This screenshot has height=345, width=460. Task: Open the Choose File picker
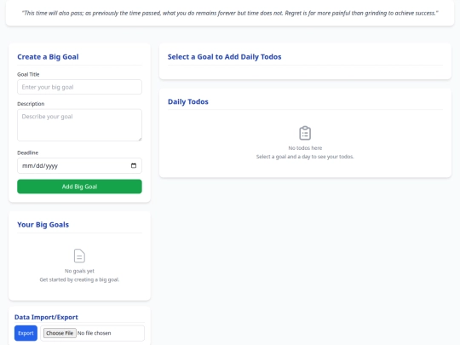[x=60, y=333]
